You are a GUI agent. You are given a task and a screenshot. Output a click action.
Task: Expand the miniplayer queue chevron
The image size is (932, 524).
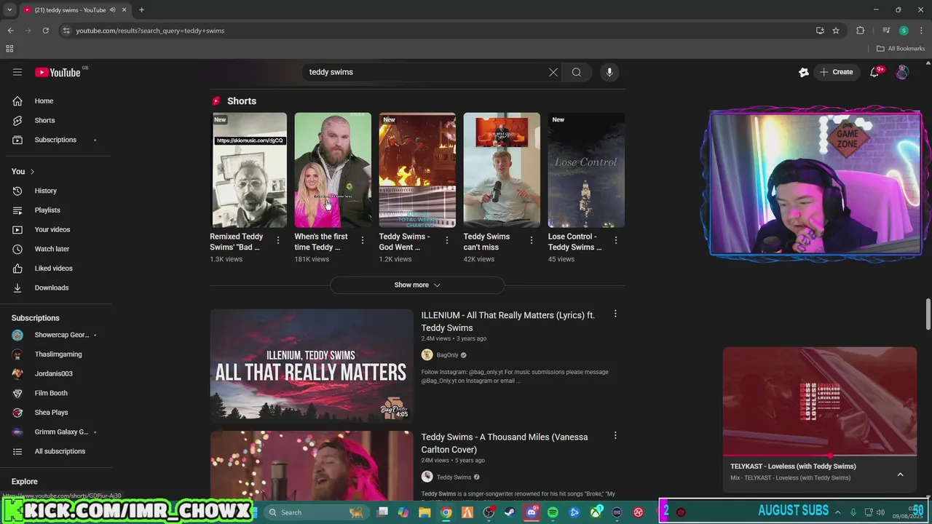click(900, 474)
